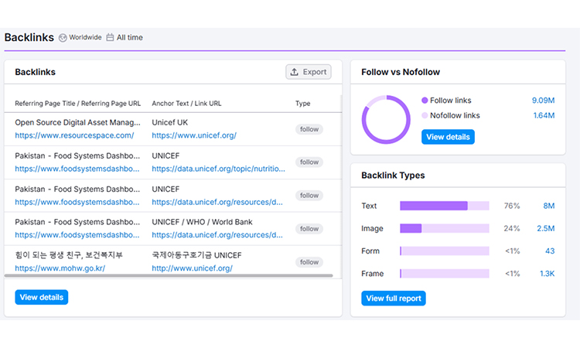The image size is (580, 348).
Task: Click the 8M text backlinks count
Action: pos(548,206)
